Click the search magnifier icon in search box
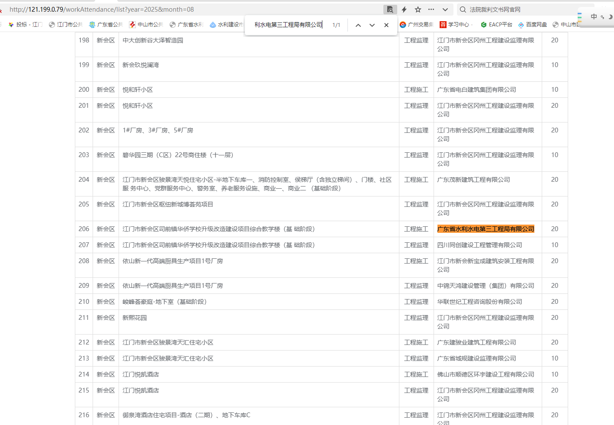Image resolution: width=614 pixels, height=425 pixels. (463, 10)
